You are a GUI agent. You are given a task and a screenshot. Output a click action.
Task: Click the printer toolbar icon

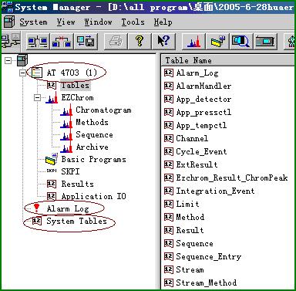pyautogui.click(x=116, y=41)
